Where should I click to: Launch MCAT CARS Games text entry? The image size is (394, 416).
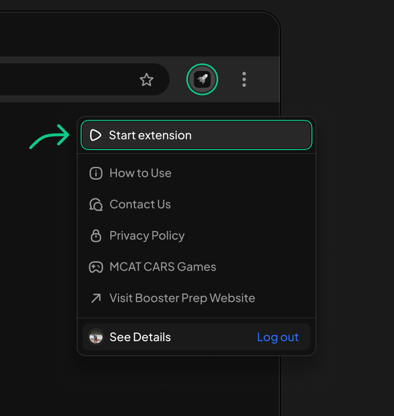coord(162,267)
